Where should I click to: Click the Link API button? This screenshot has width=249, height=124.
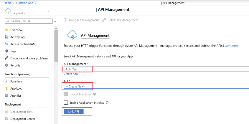tap(74, 112)
